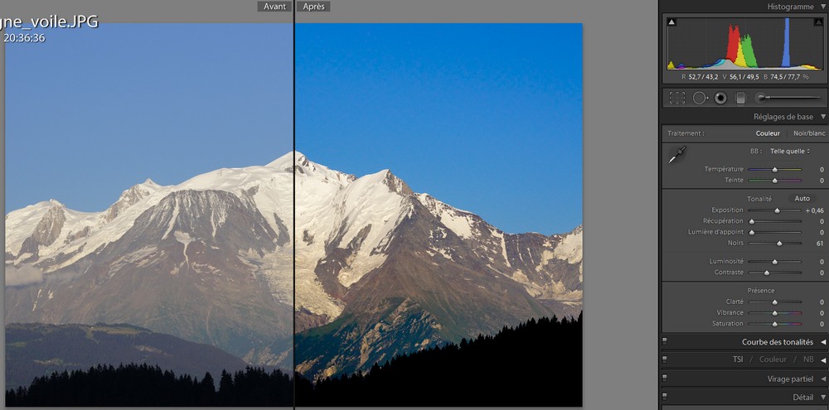
Task: Toggle highlight clipping indicator in histogram
Action: [x=817, y=23]
